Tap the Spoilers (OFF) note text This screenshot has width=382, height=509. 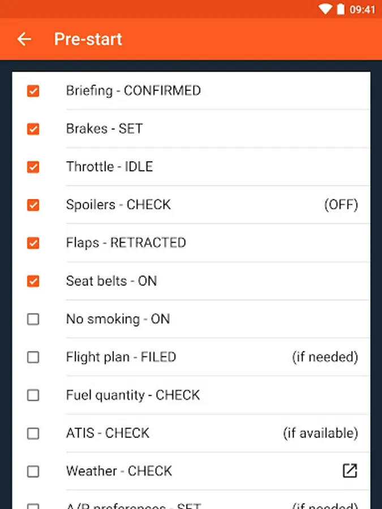click(341, 205)
